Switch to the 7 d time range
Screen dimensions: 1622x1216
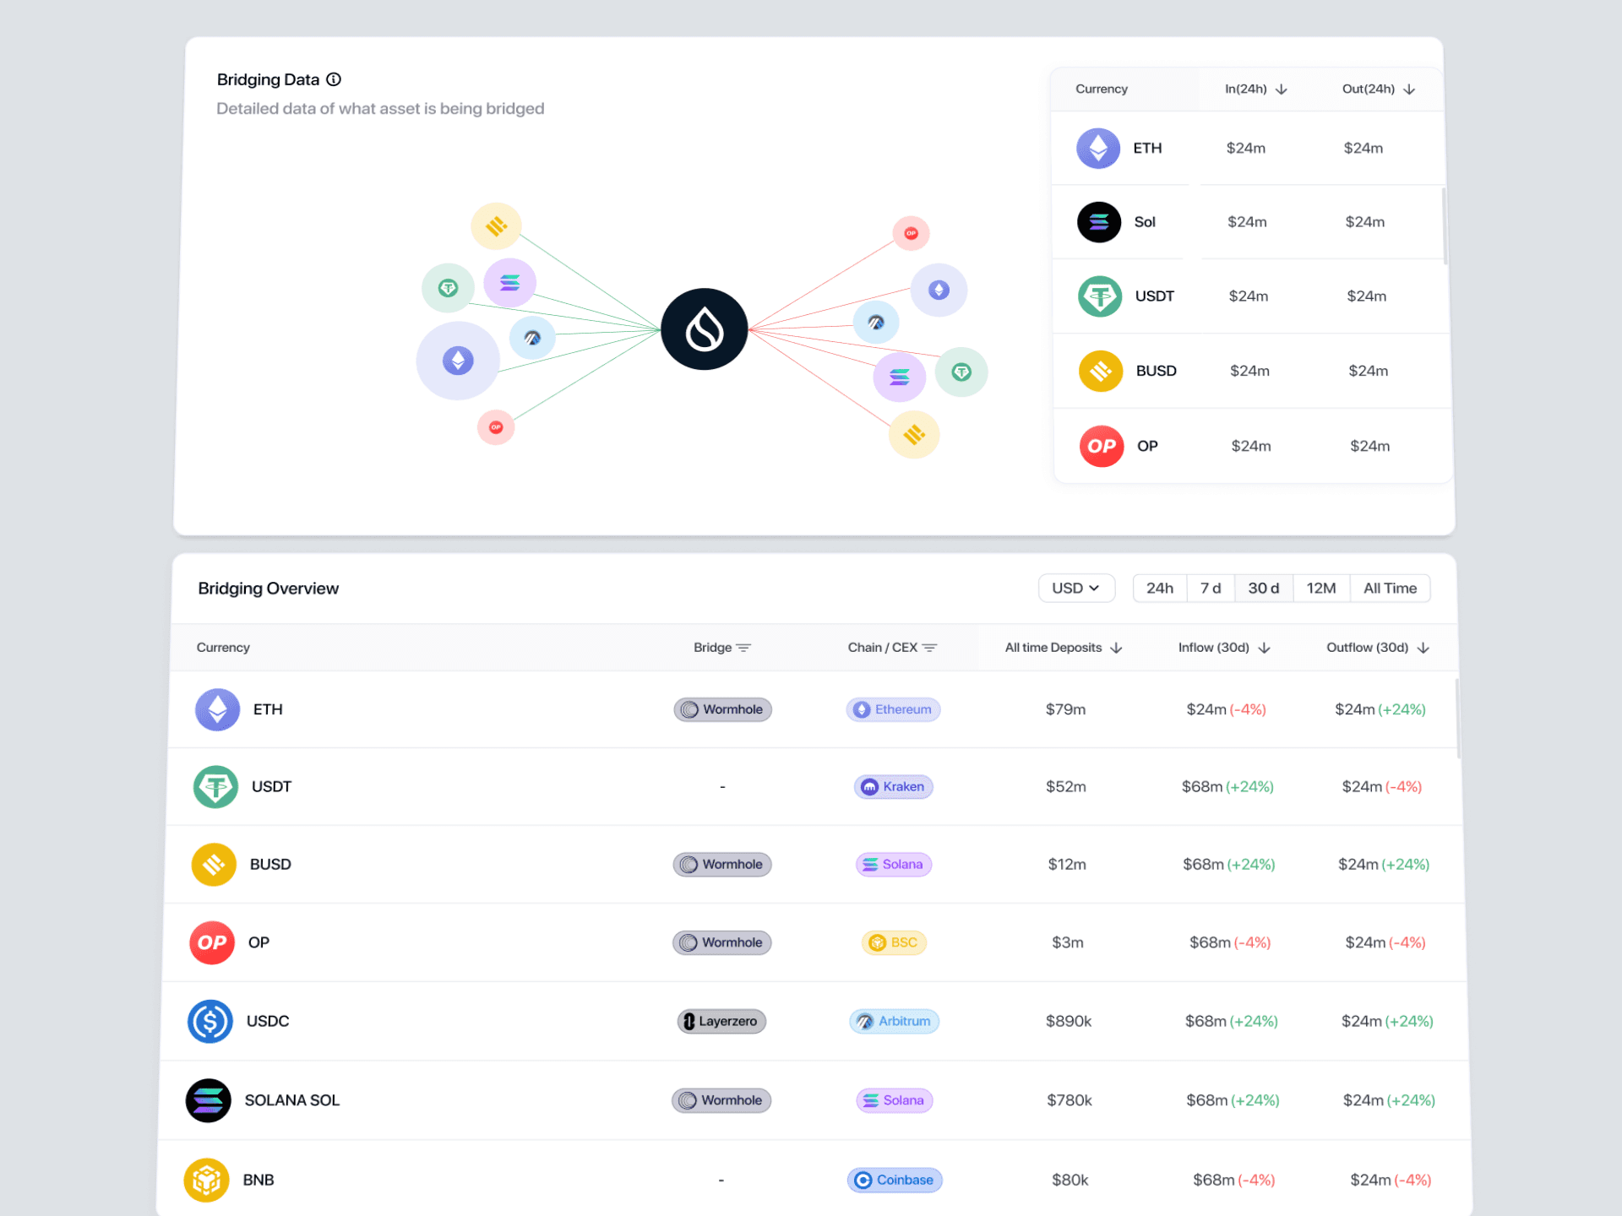1210,589
